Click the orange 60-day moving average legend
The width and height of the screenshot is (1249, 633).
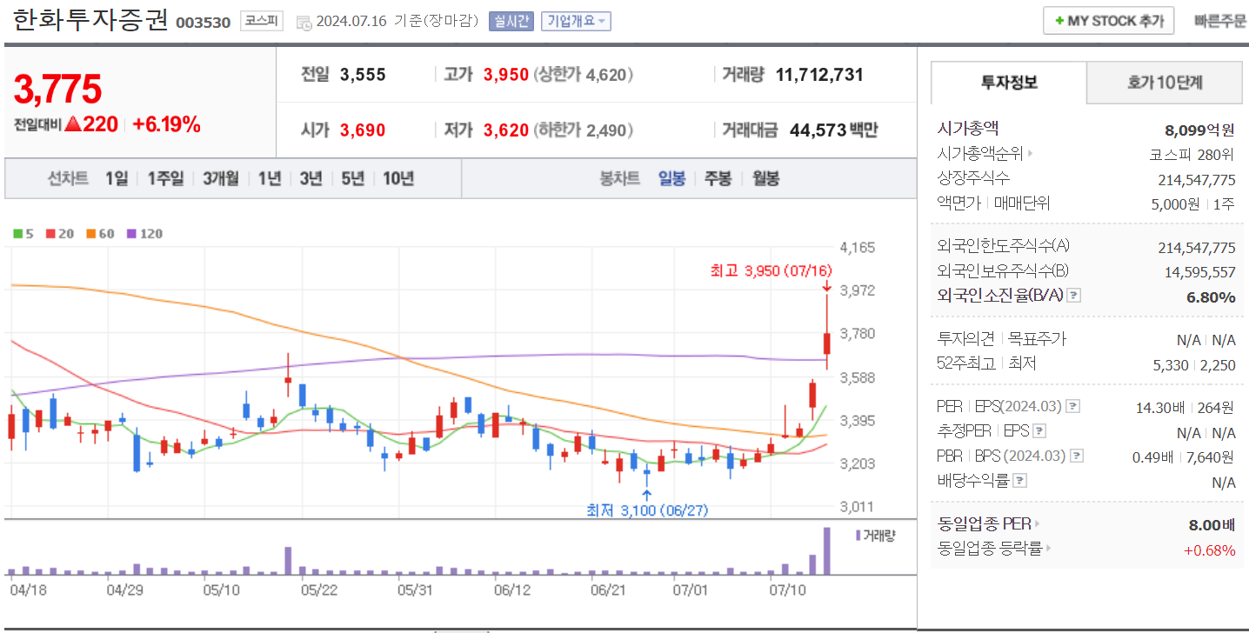(x=100, y=233)
